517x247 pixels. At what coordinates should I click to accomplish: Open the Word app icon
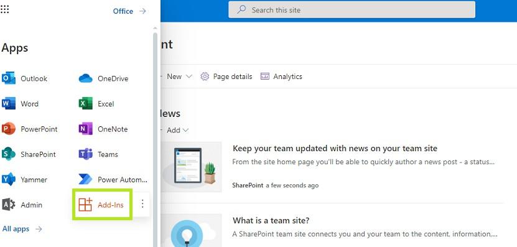click(9, 104)
